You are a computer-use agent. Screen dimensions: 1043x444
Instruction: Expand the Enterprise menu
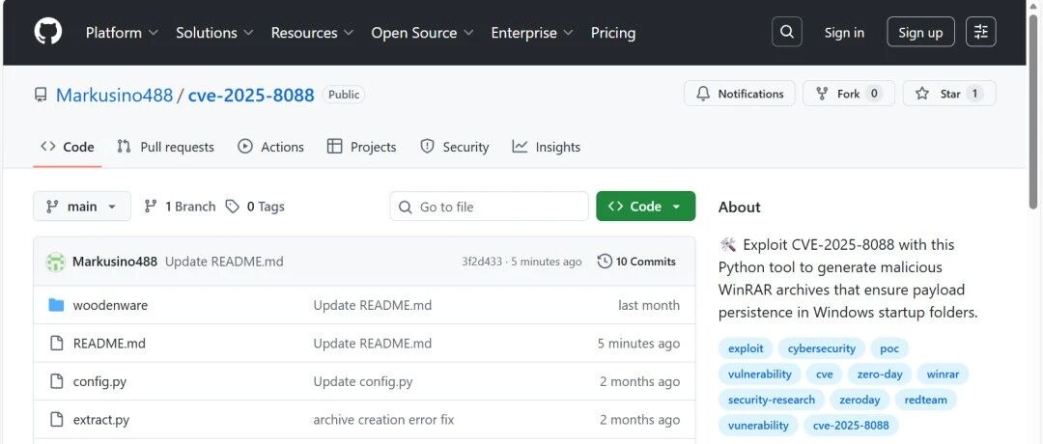[x=532, y=33]
